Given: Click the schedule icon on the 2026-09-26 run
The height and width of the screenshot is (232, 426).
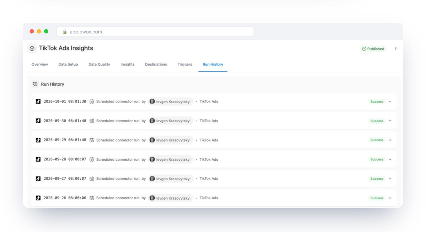Looking at the screenshot, I should coord(92,198).
